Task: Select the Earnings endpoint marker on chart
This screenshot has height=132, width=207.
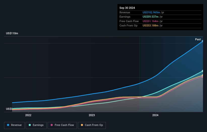Action: pos(203,71)
